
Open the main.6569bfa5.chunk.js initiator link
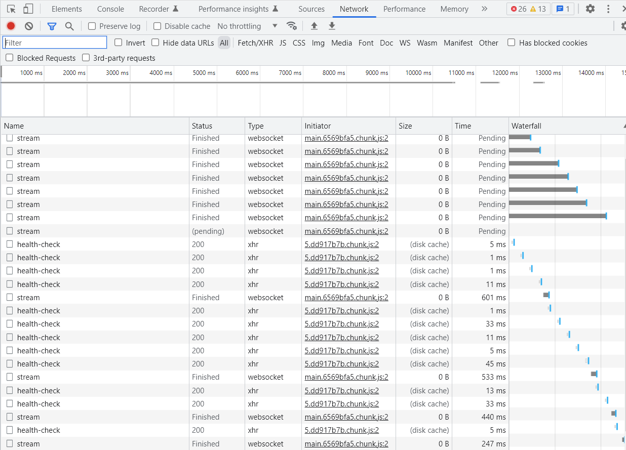346,138
